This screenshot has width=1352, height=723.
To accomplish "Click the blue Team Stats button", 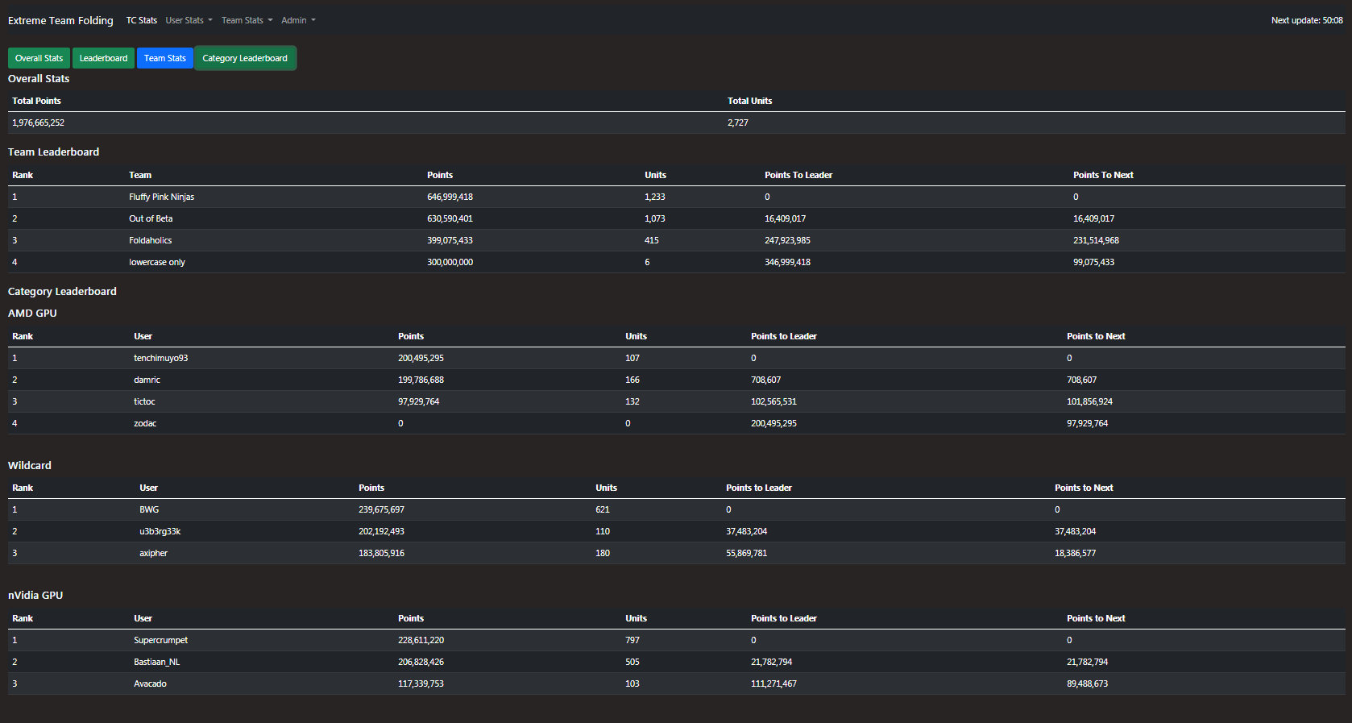I will (165, 58).
